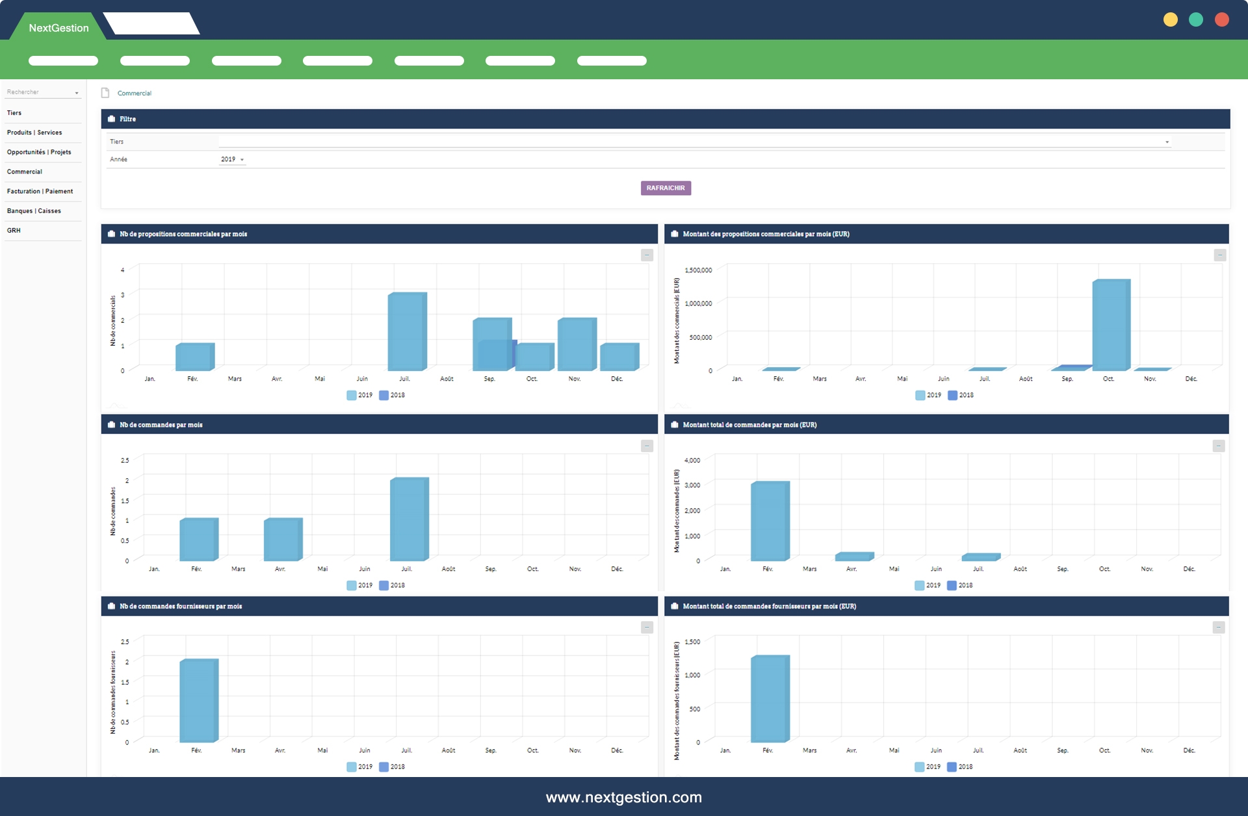Open Facturation | Paiement sidebar menu
Screen dimensions: 1248x816
tap(40, 191)
